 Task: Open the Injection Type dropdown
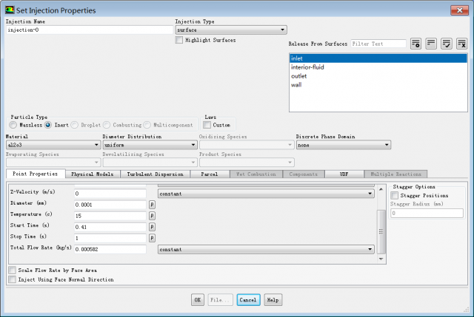tap(230, 30)
